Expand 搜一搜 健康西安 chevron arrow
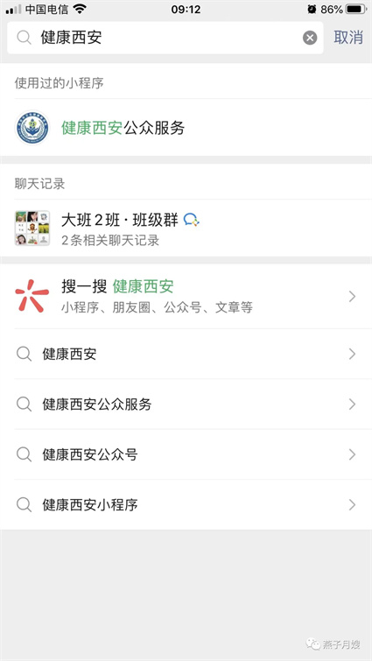 coord(352,297)
